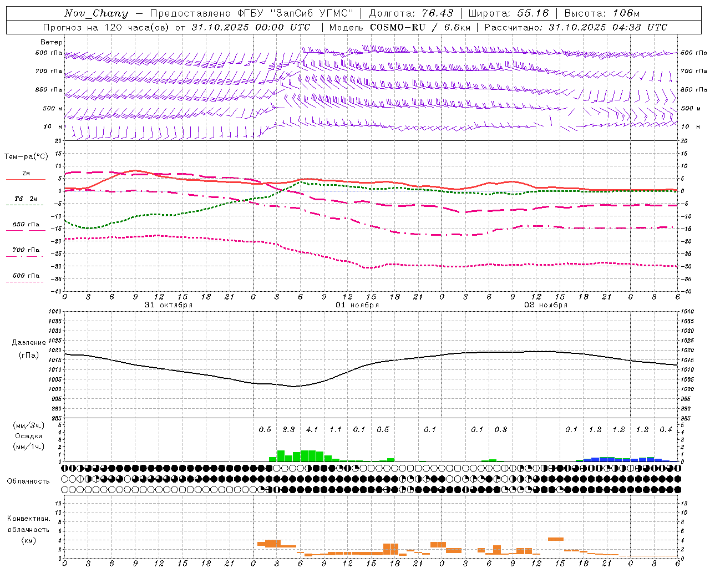Click the '01 ноября' date label
The height and width of the screenshot is (568, 710).
(357, 305)
